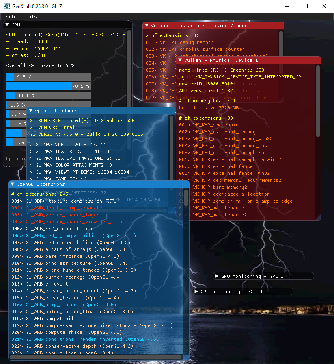
Task: Click 'GL_RENDERER: Intel(R) HD Graphics 630' line
Action: (x=82, y=120)
